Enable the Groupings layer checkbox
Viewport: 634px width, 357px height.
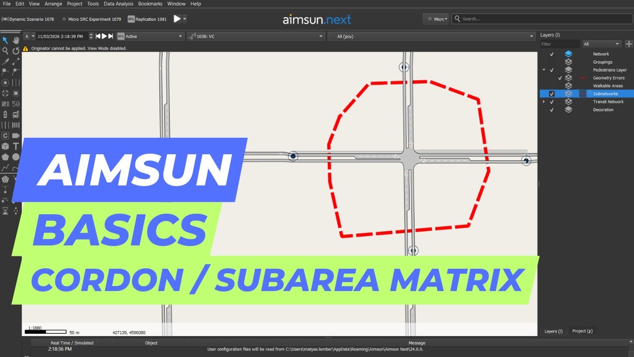(x=552, y=61)
